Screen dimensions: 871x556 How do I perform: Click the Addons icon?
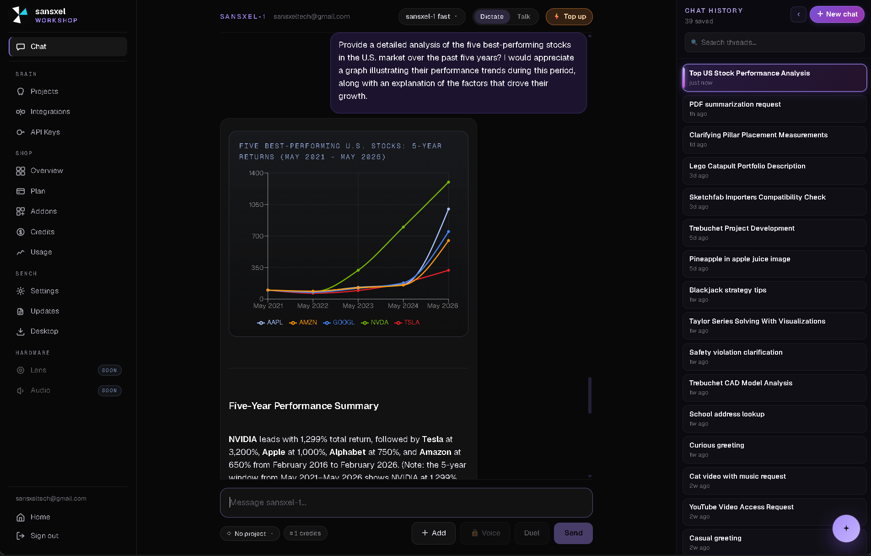pyautogui.click(x=21, y=211)
